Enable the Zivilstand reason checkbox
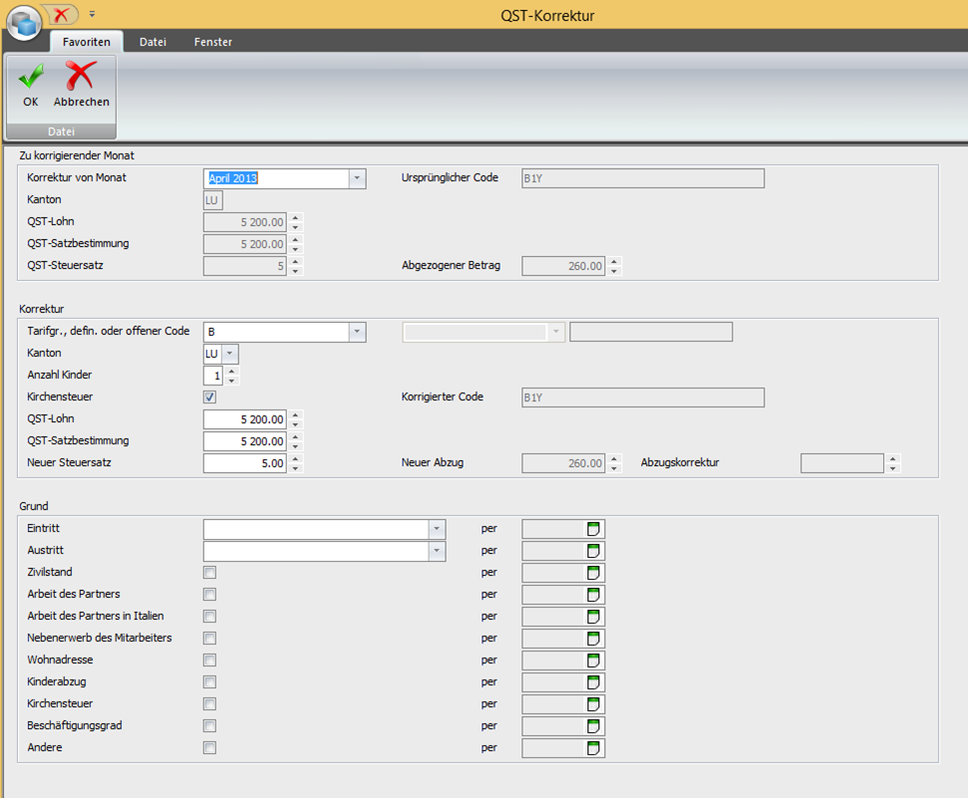Image resolution: width=968 pixels, height=798 pixels. pos(209,573)
